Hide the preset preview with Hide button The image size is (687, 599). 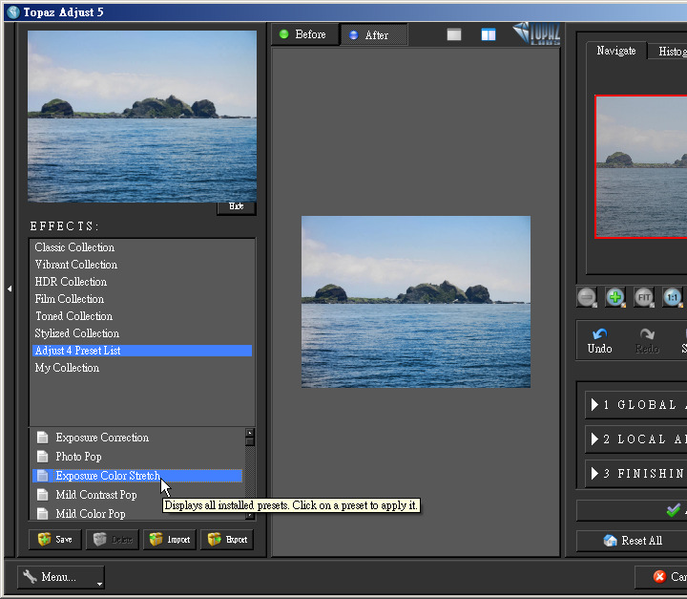click(x=237, y=206)
